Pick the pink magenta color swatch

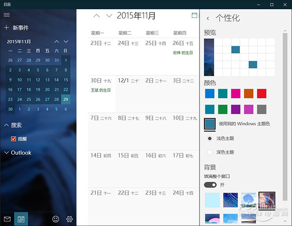(236, 94)
